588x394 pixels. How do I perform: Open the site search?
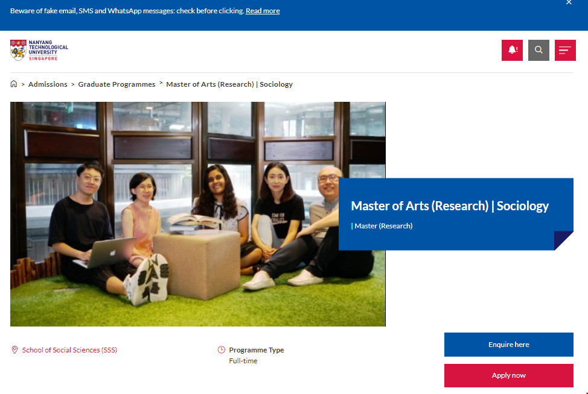click(x=538, y=50)
